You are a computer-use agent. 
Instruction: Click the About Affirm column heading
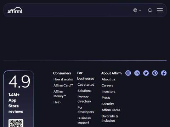pyautogui.click(x=112, y=73)
